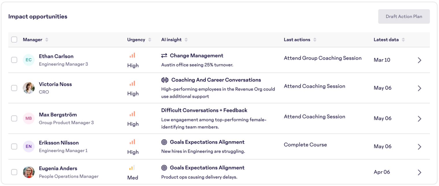The width and height of the screenshot is (439, 186).
Task: Sort by the Latest data column header
Action: coord(403,40)
